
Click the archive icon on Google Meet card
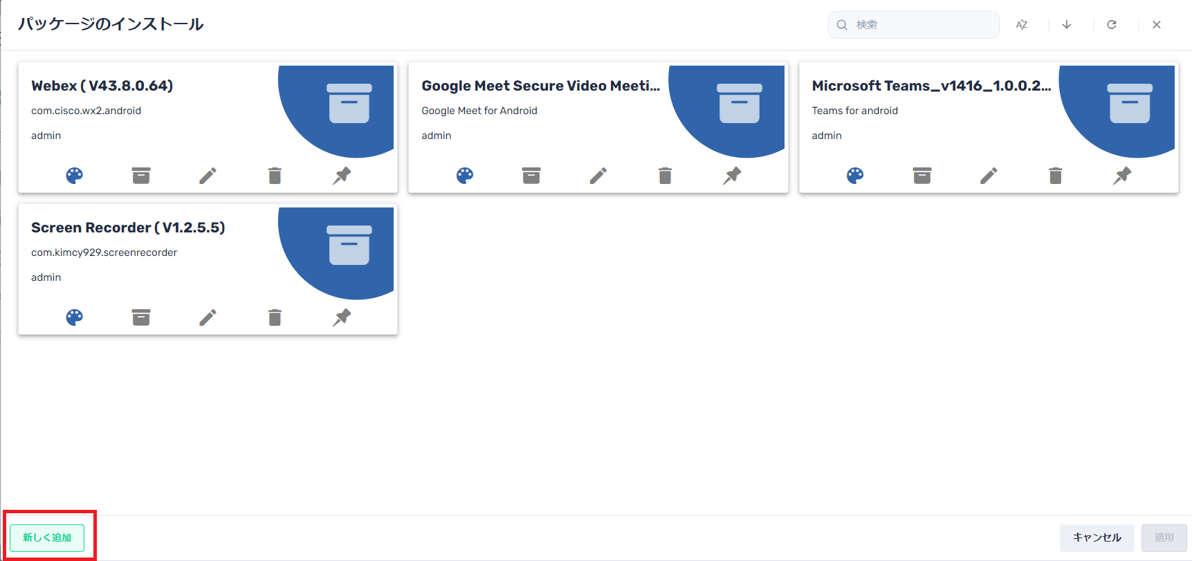tap(531, 176)
